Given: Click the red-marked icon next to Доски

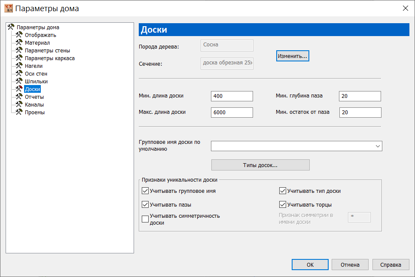Looking at the screenshot, I should 19,88.
